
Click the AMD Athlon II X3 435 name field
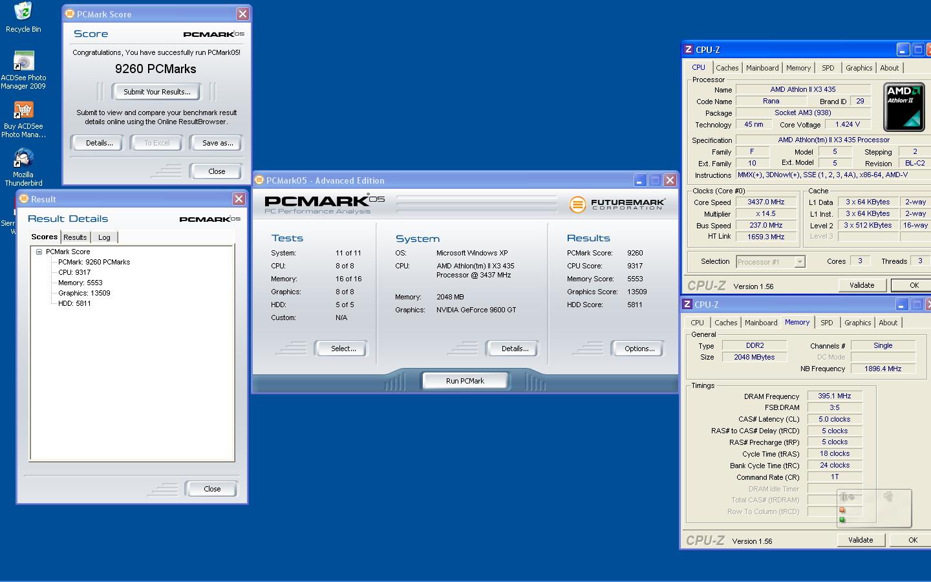803,89
